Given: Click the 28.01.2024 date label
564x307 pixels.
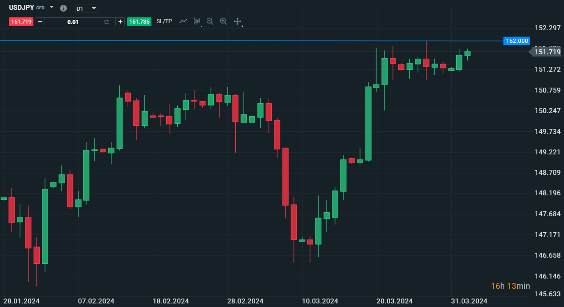Looking at the screenshot, I should click(21, 301).
